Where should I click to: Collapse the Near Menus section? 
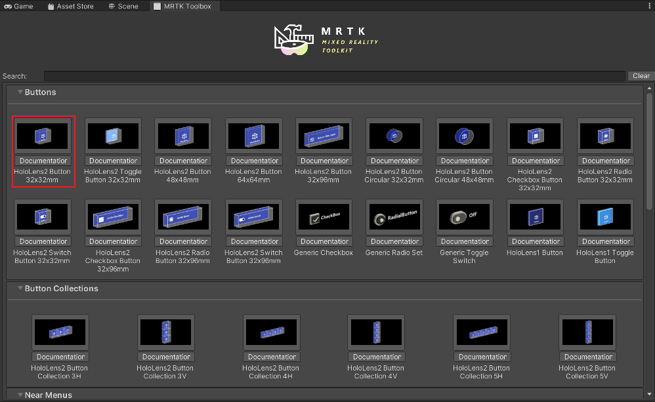click(20, 395)
